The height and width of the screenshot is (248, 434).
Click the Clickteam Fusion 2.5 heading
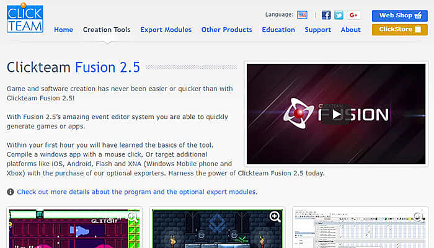(73, 67)
